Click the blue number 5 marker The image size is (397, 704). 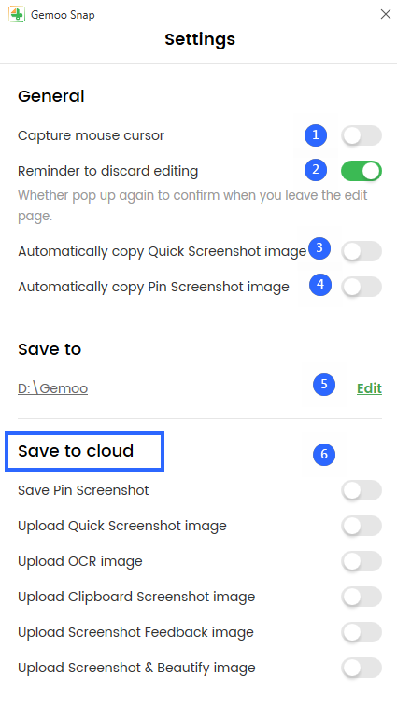(324, 385)
